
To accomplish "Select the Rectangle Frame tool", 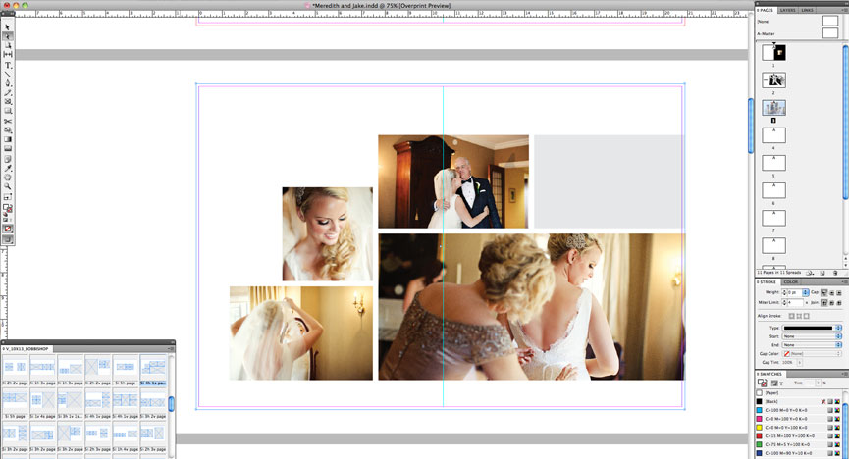I will (x=8, y=102).
